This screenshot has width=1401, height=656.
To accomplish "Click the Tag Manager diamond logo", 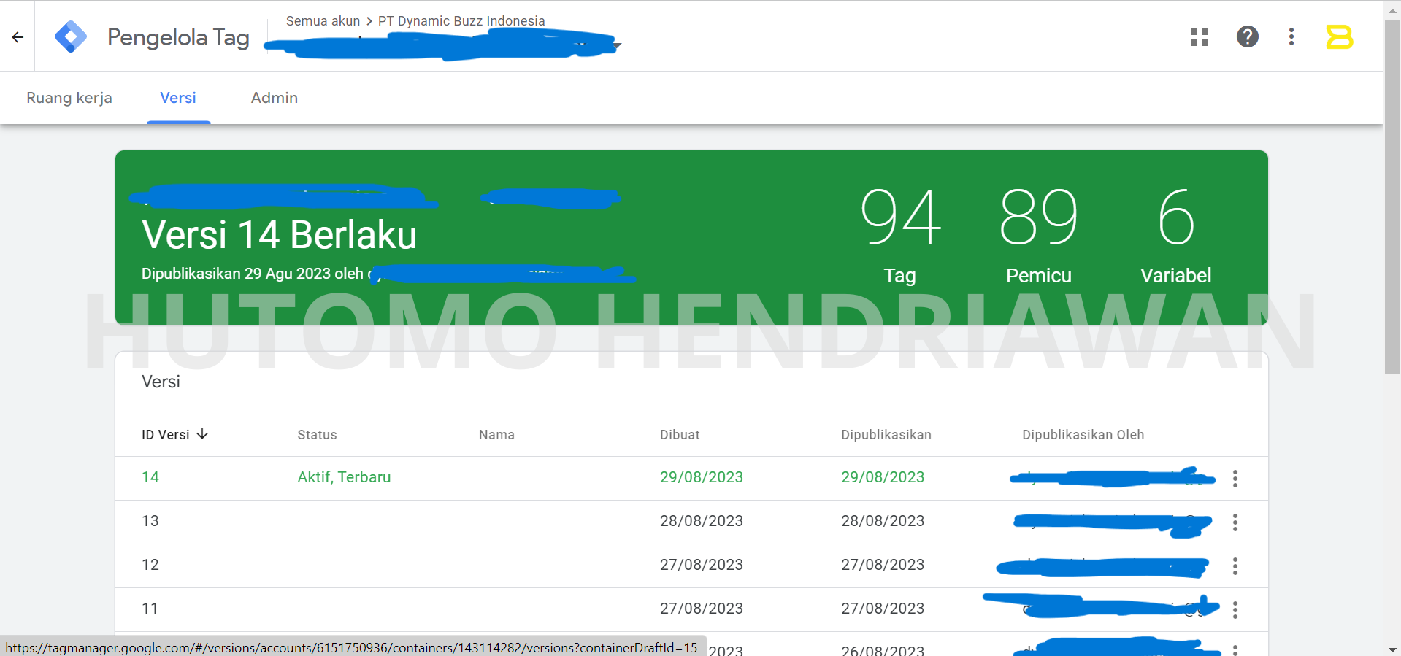I will point(71,36).
